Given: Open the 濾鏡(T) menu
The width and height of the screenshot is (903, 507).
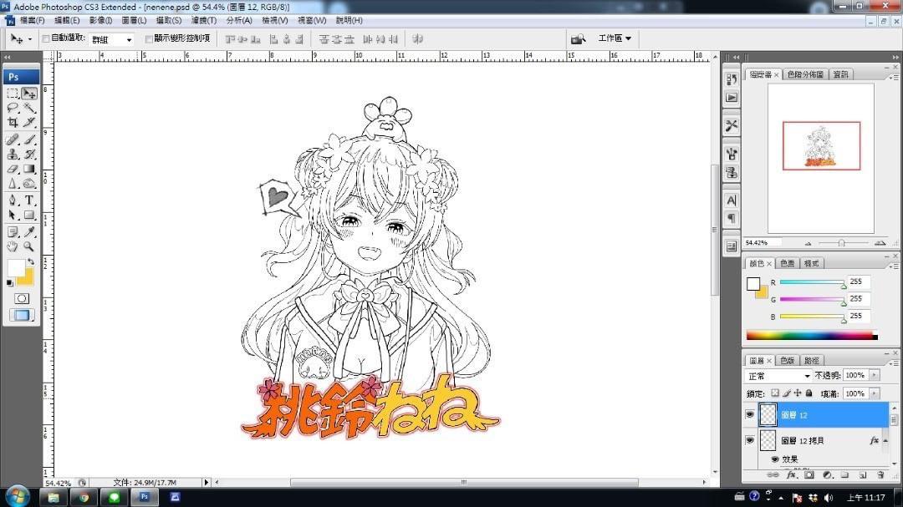Looking at the screenshot, I should (x=203, y=20).
